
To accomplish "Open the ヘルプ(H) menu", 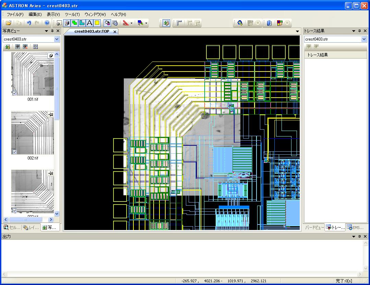I will tap(118, 14).
